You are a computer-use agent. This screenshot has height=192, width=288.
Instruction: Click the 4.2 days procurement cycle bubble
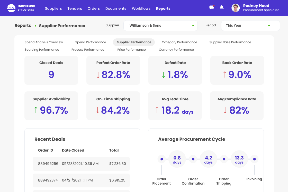pyautogui.click(x=208, y=159)
